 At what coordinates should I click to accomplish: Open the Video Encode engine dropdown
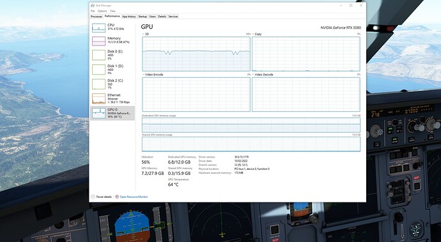(x=153, y=75)
